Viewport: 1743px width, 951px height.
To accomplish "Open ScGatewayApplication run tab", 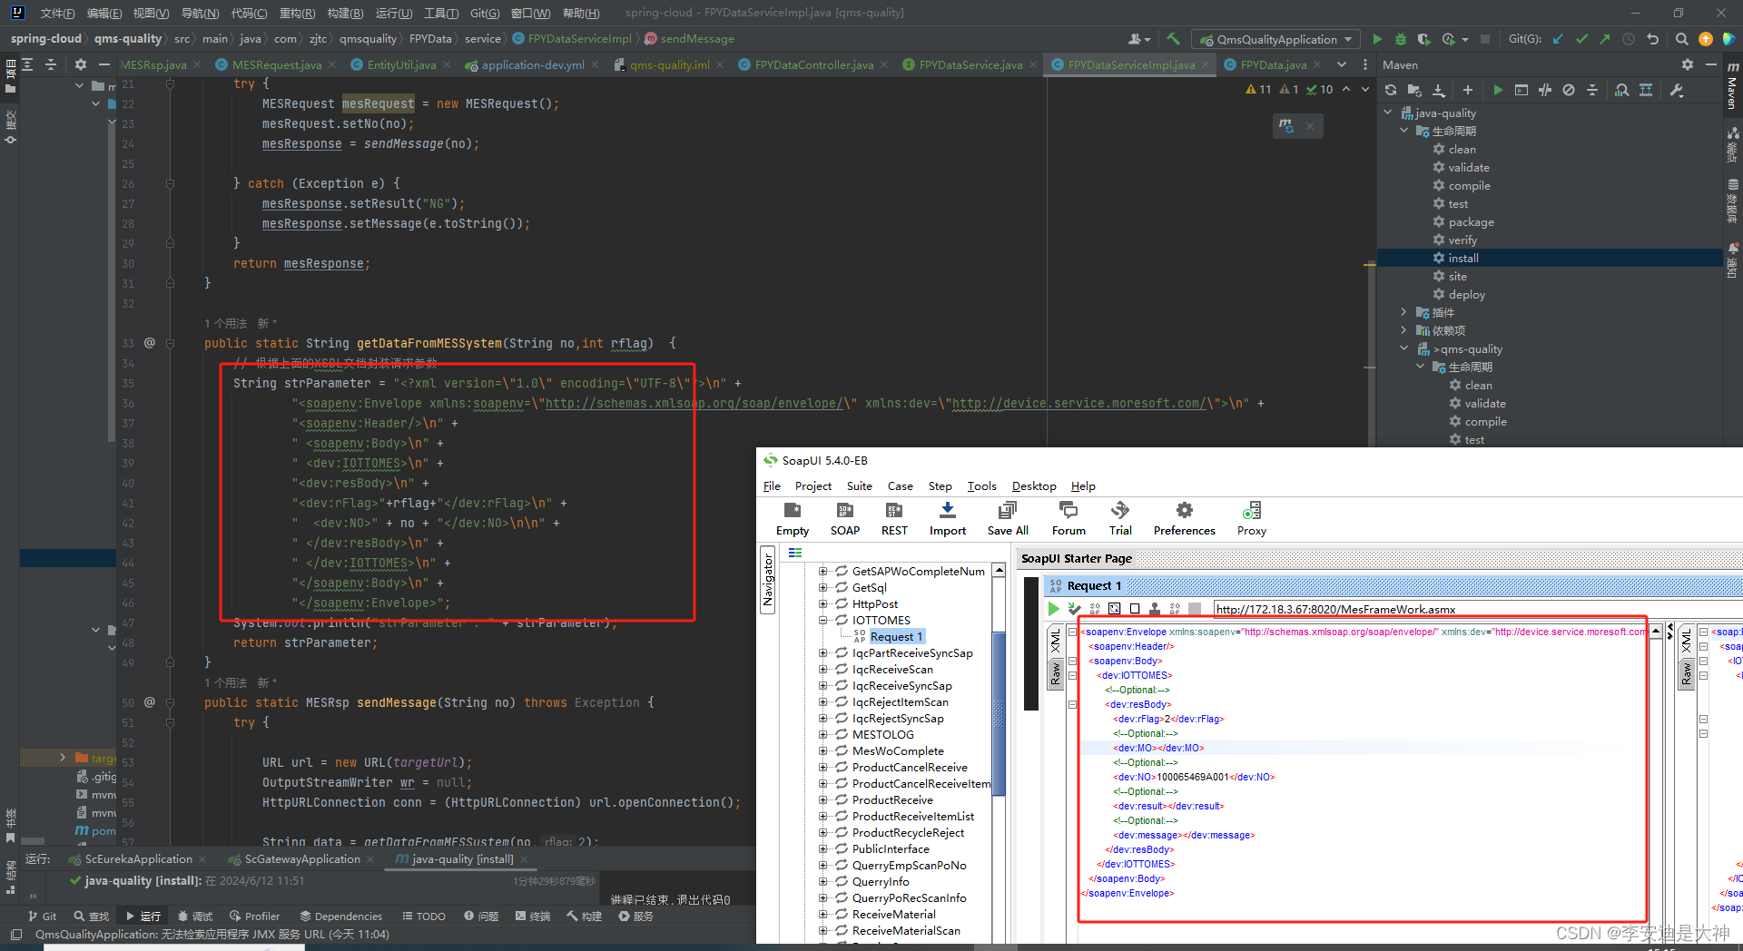I will coord(301,859).
